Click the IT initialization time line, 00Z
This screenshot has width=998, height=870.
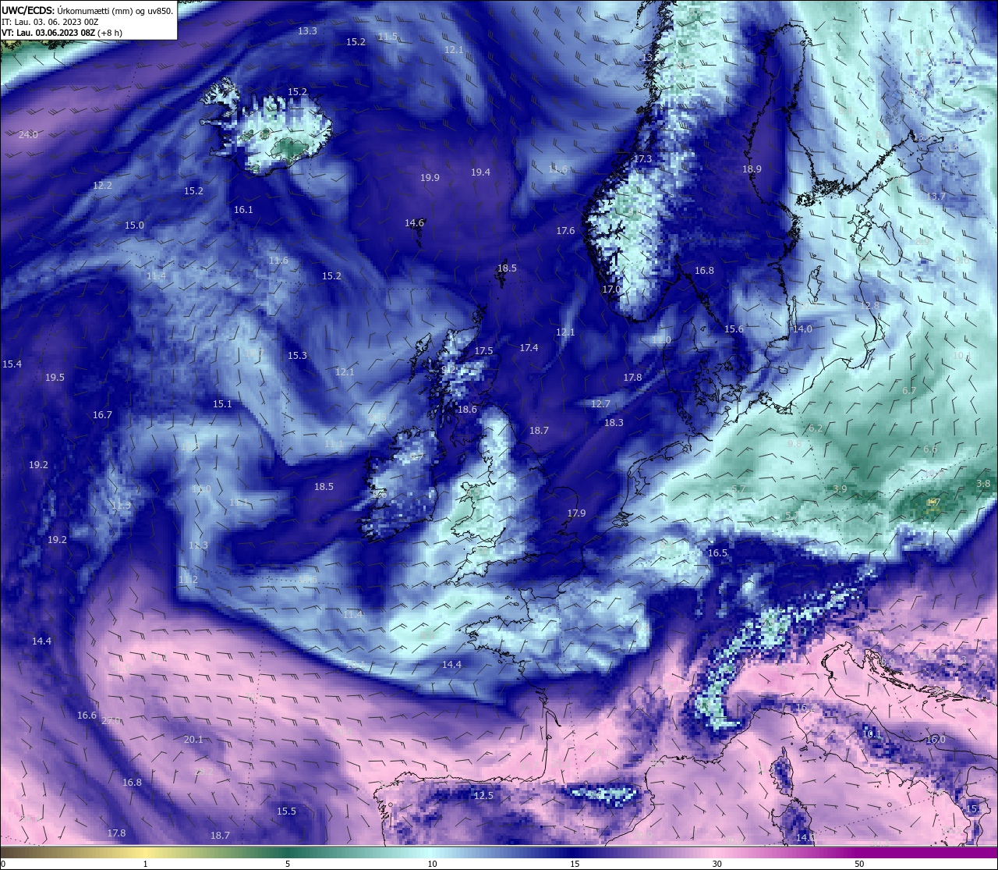pyautogui.click(x=50, y=22)
